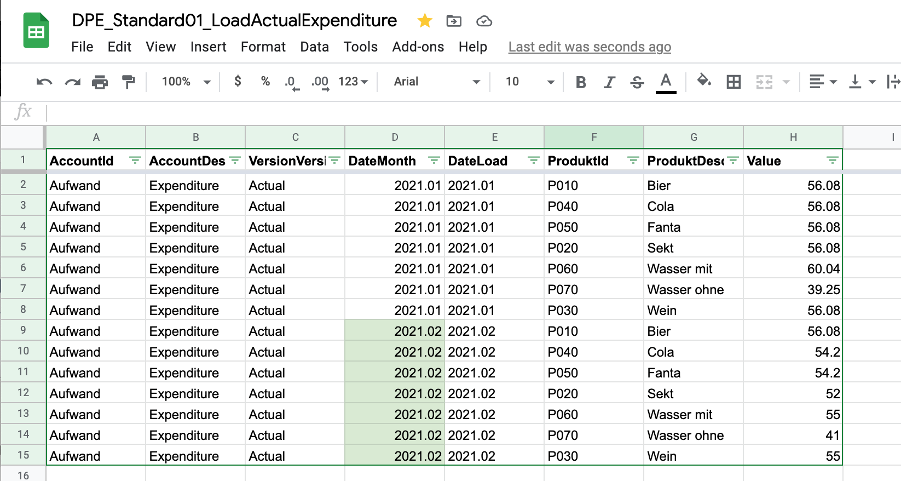Open the font size 10 dropdown

pos(529,82)
